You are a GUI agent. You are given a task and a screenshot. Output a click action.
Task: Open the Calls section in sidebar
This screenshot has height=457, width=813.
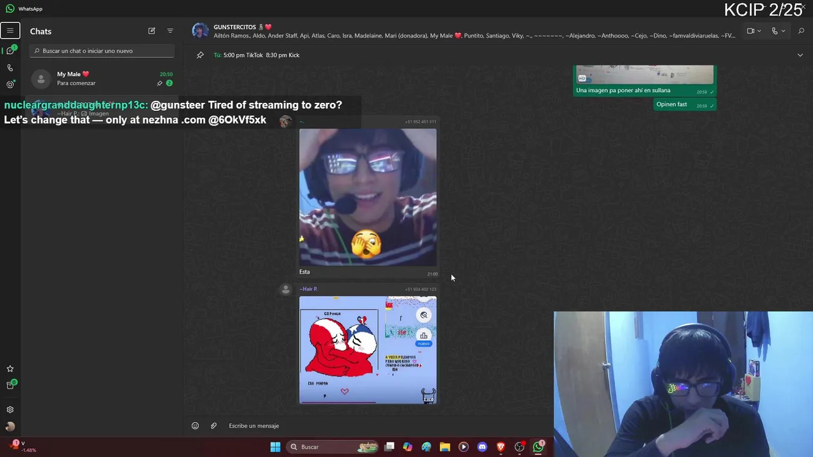(10, 67)
